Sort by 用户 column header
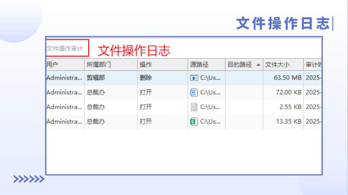Viewport: 348px width, 195px height. 65,65
